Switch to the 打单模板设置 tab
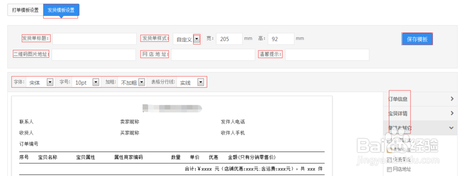The width and height of the screenshot is (465, 176). point(26,10)
